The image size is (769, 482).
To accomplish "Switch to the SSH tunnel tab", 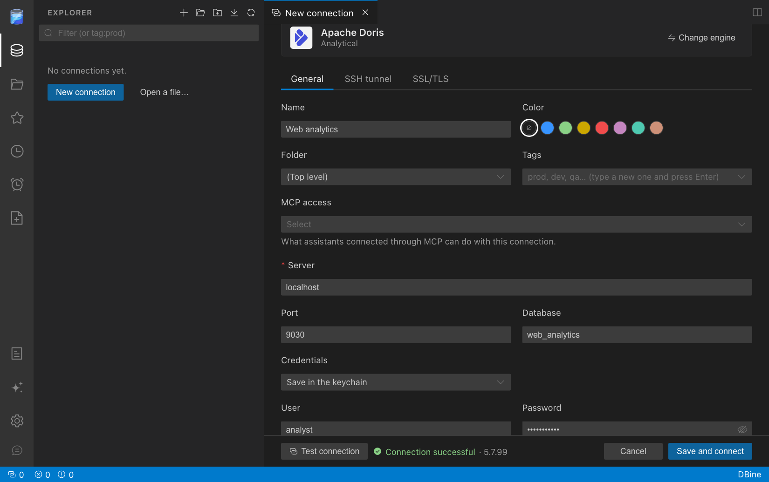I will (368, 79).
